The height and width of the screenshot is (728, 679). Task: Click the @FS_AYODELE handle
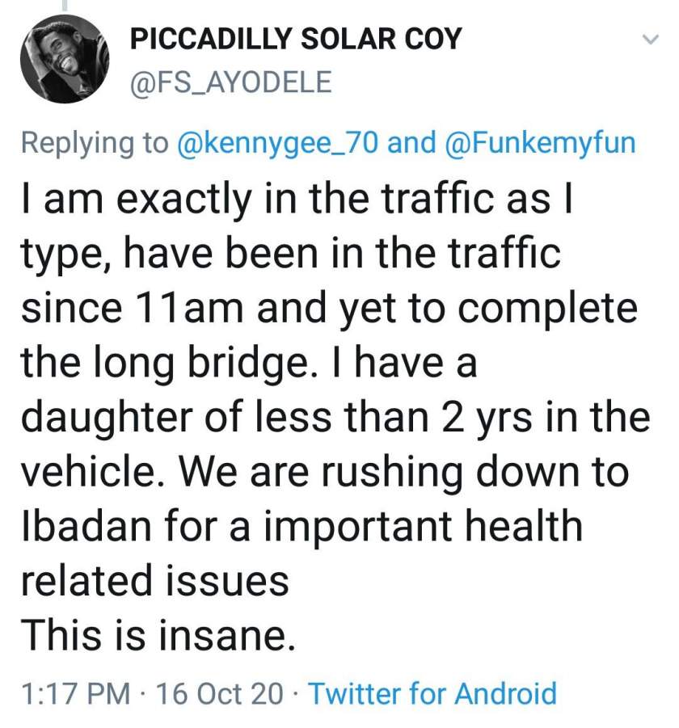pos(231,82)
